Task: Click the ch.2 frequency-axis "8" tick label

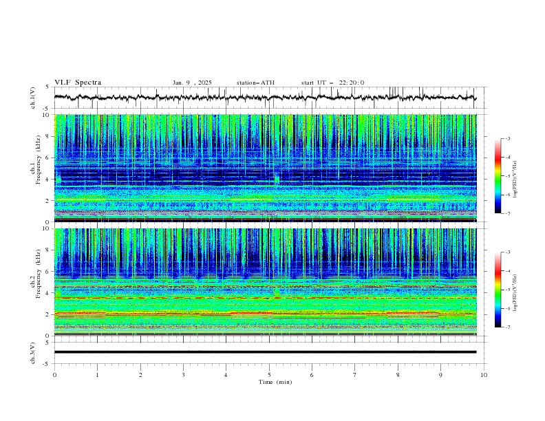Action: pos(47,250)
